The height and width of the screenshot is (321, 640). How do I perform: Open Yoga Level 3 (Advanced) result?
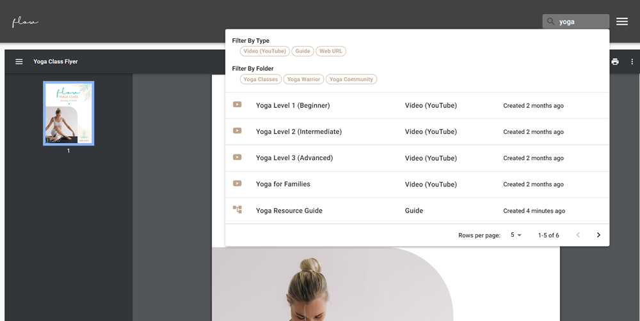point(294,158)
